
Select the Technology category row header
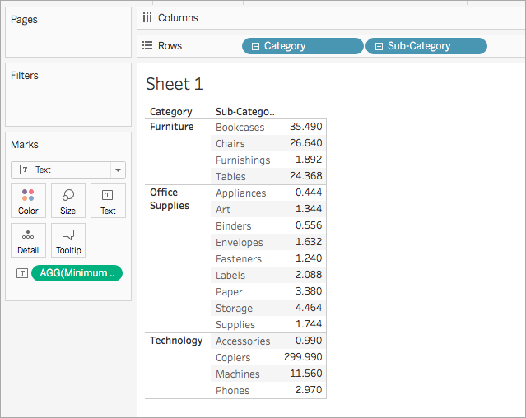click(x=176, y=341)
